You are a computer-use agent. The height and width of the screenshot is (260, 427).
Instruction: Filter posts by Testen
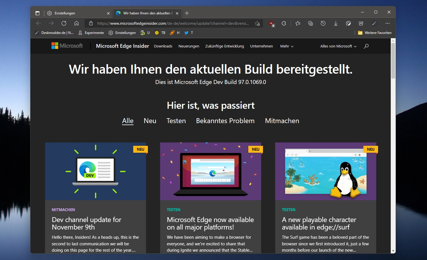pos(176,121)
